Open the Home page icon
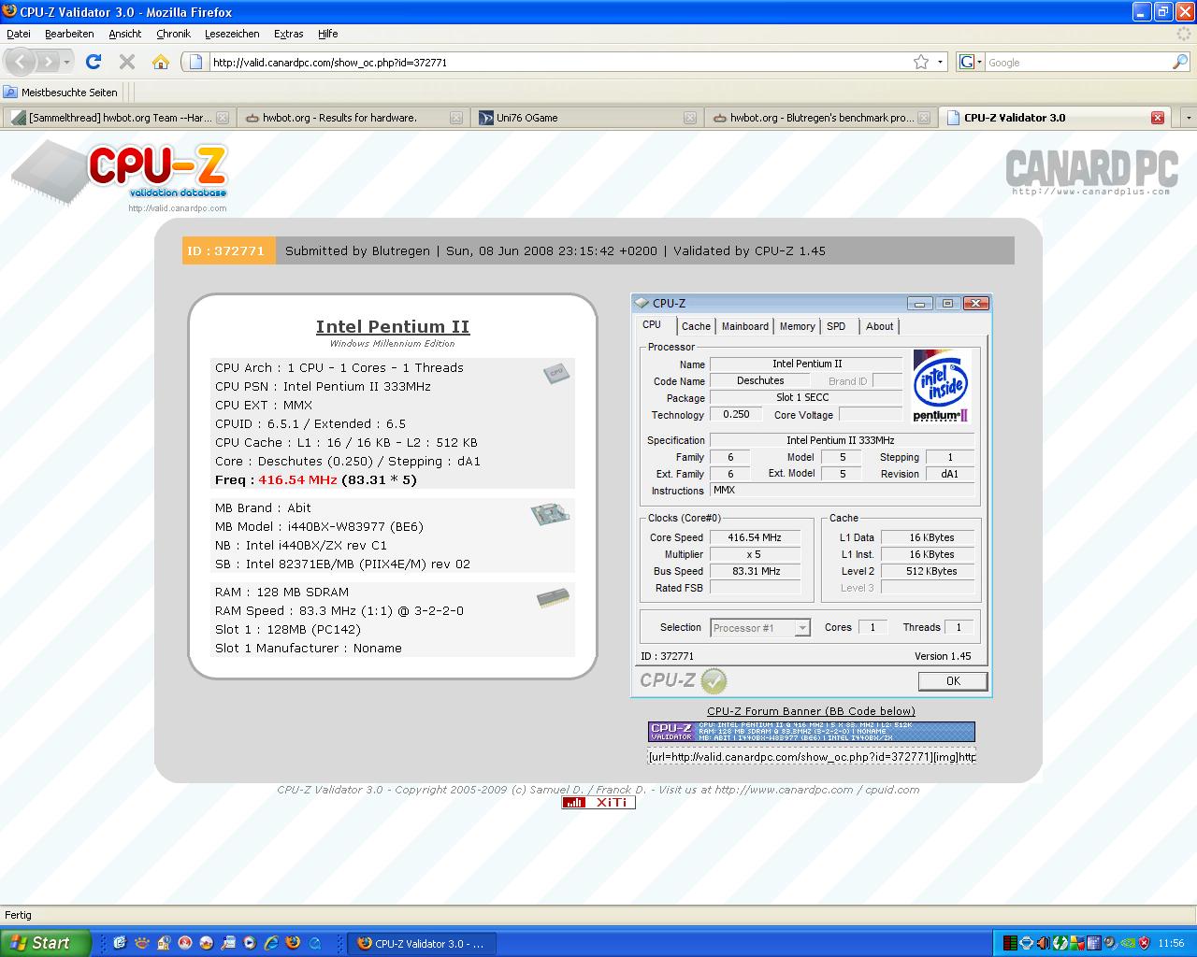1197x957 pixels. (161, 62)
